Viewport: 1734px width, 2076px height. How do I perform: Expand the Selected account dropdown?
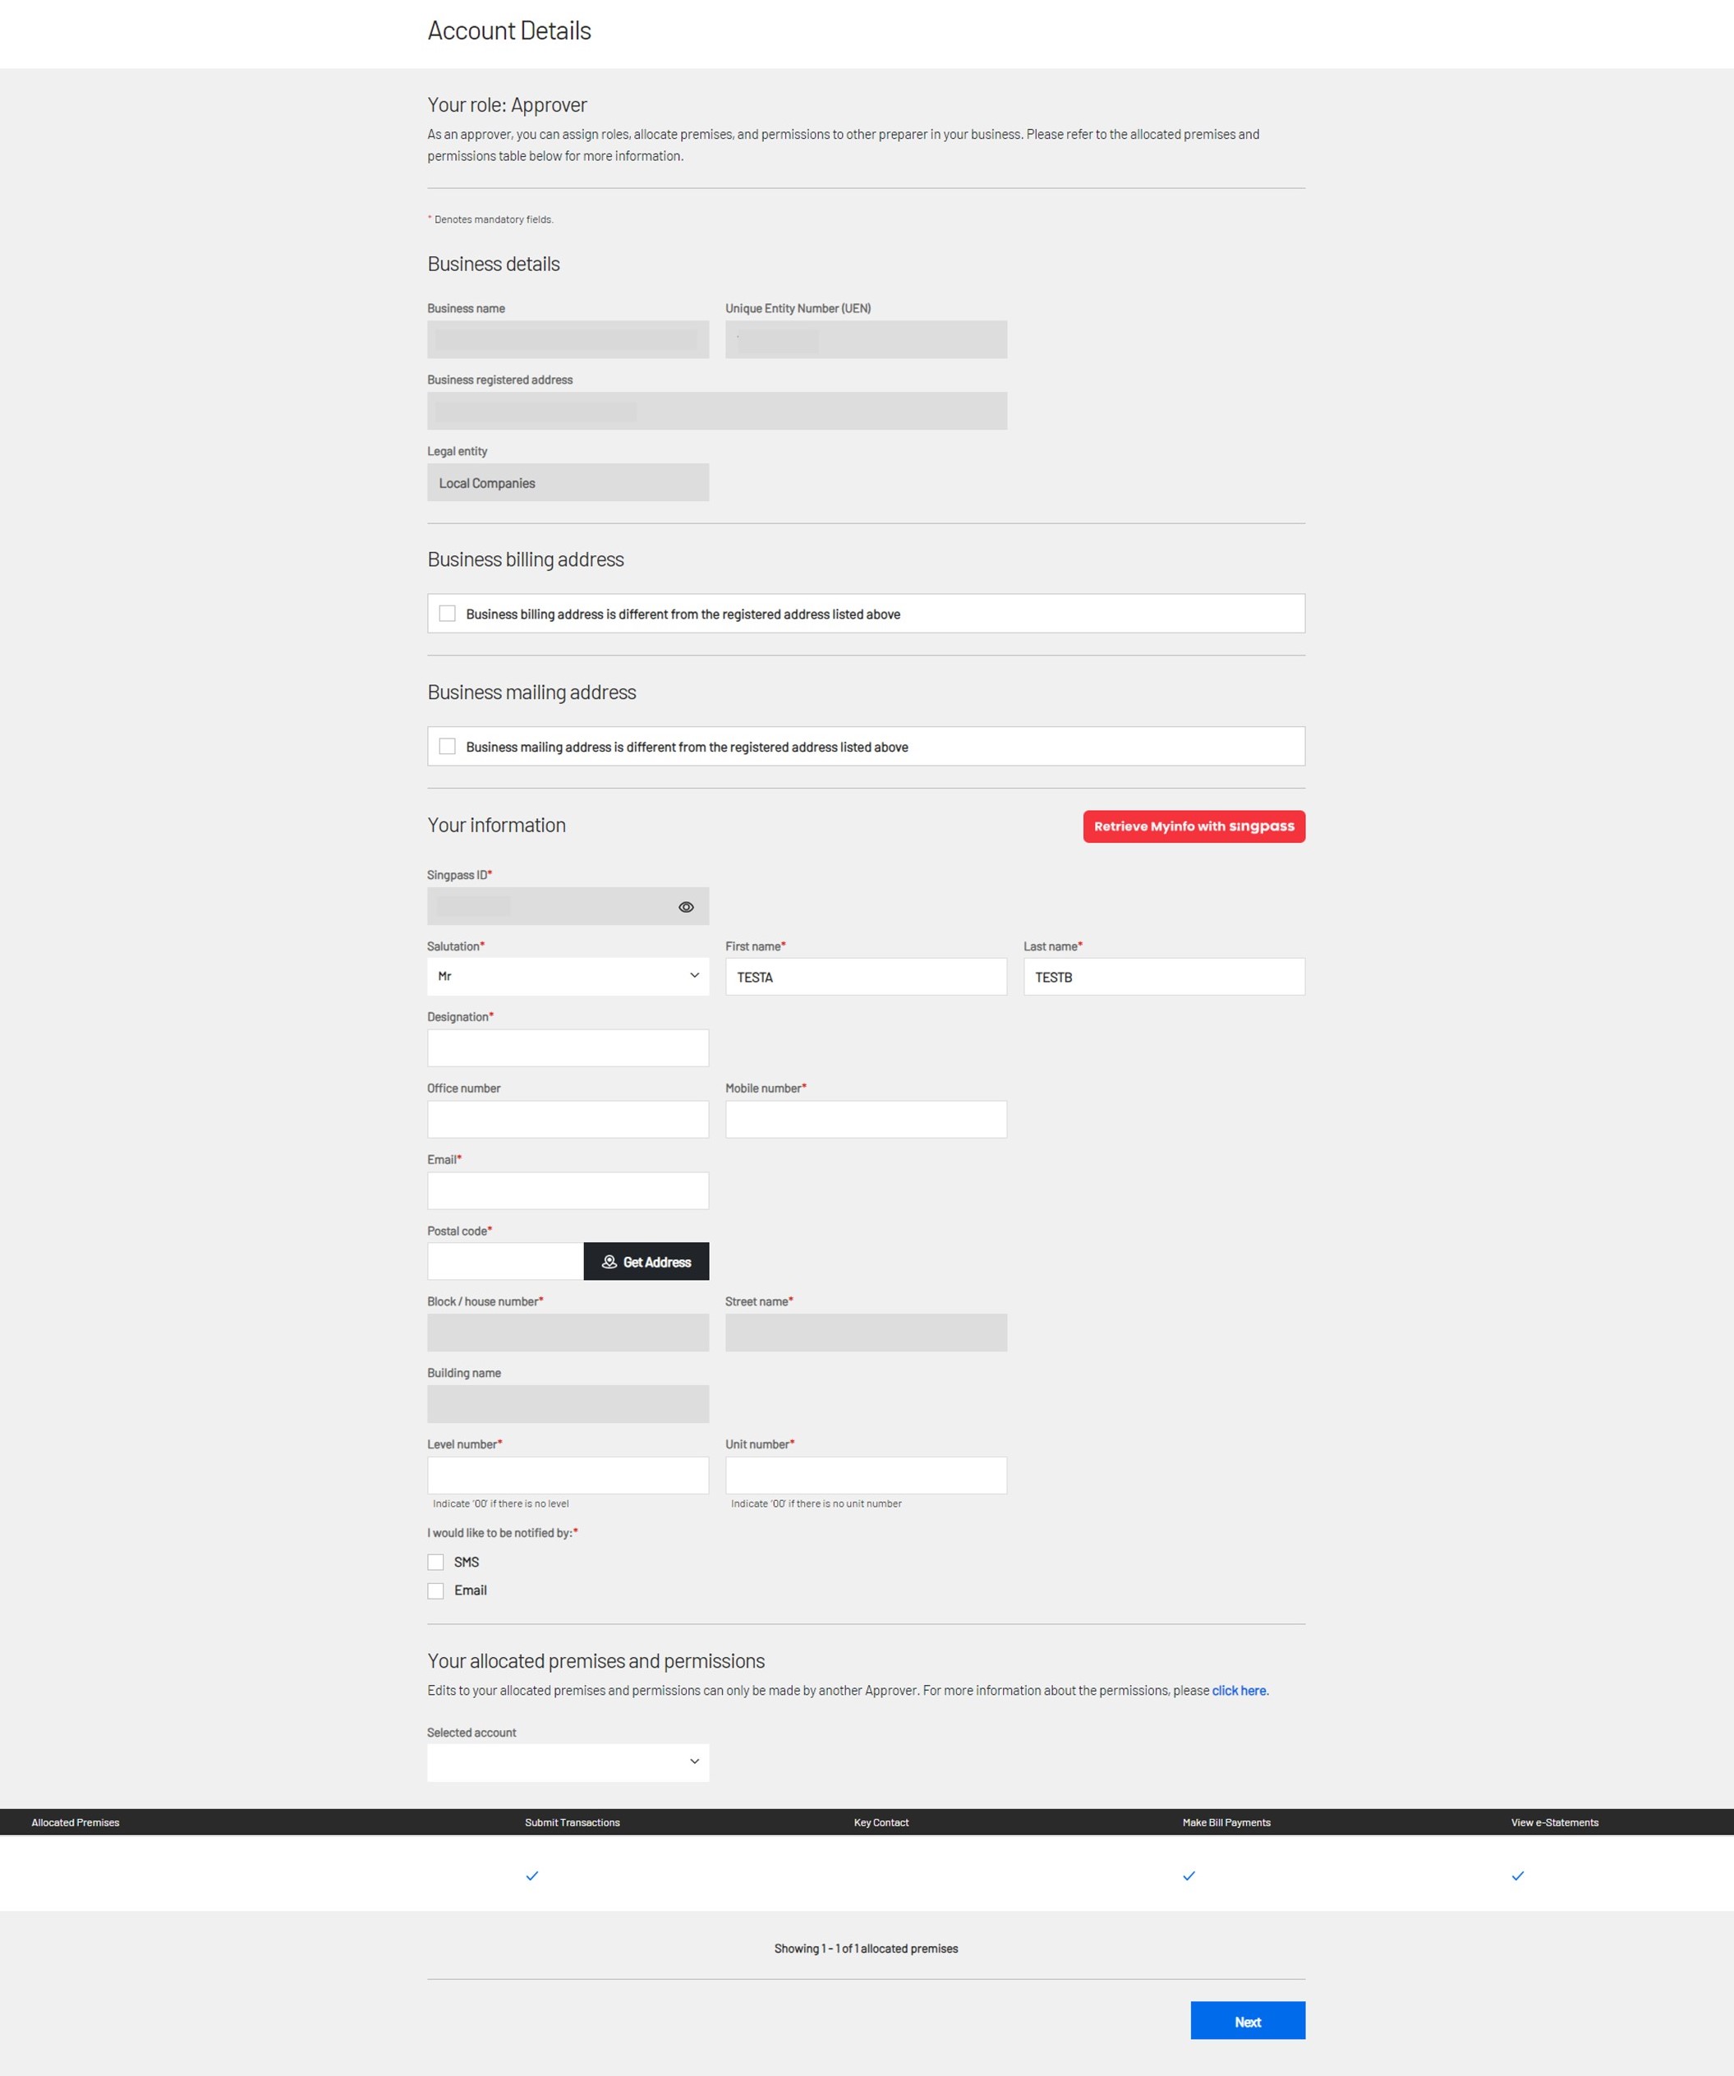tap(568, 1762)
